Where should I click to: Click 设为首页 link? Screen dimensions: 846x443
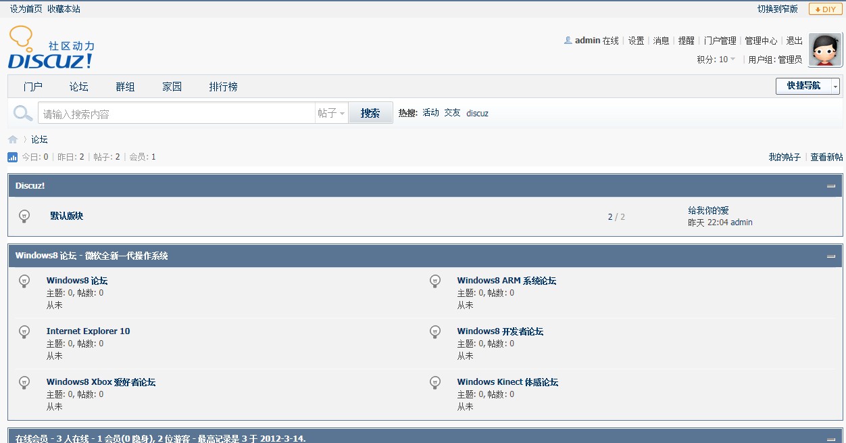26,9
